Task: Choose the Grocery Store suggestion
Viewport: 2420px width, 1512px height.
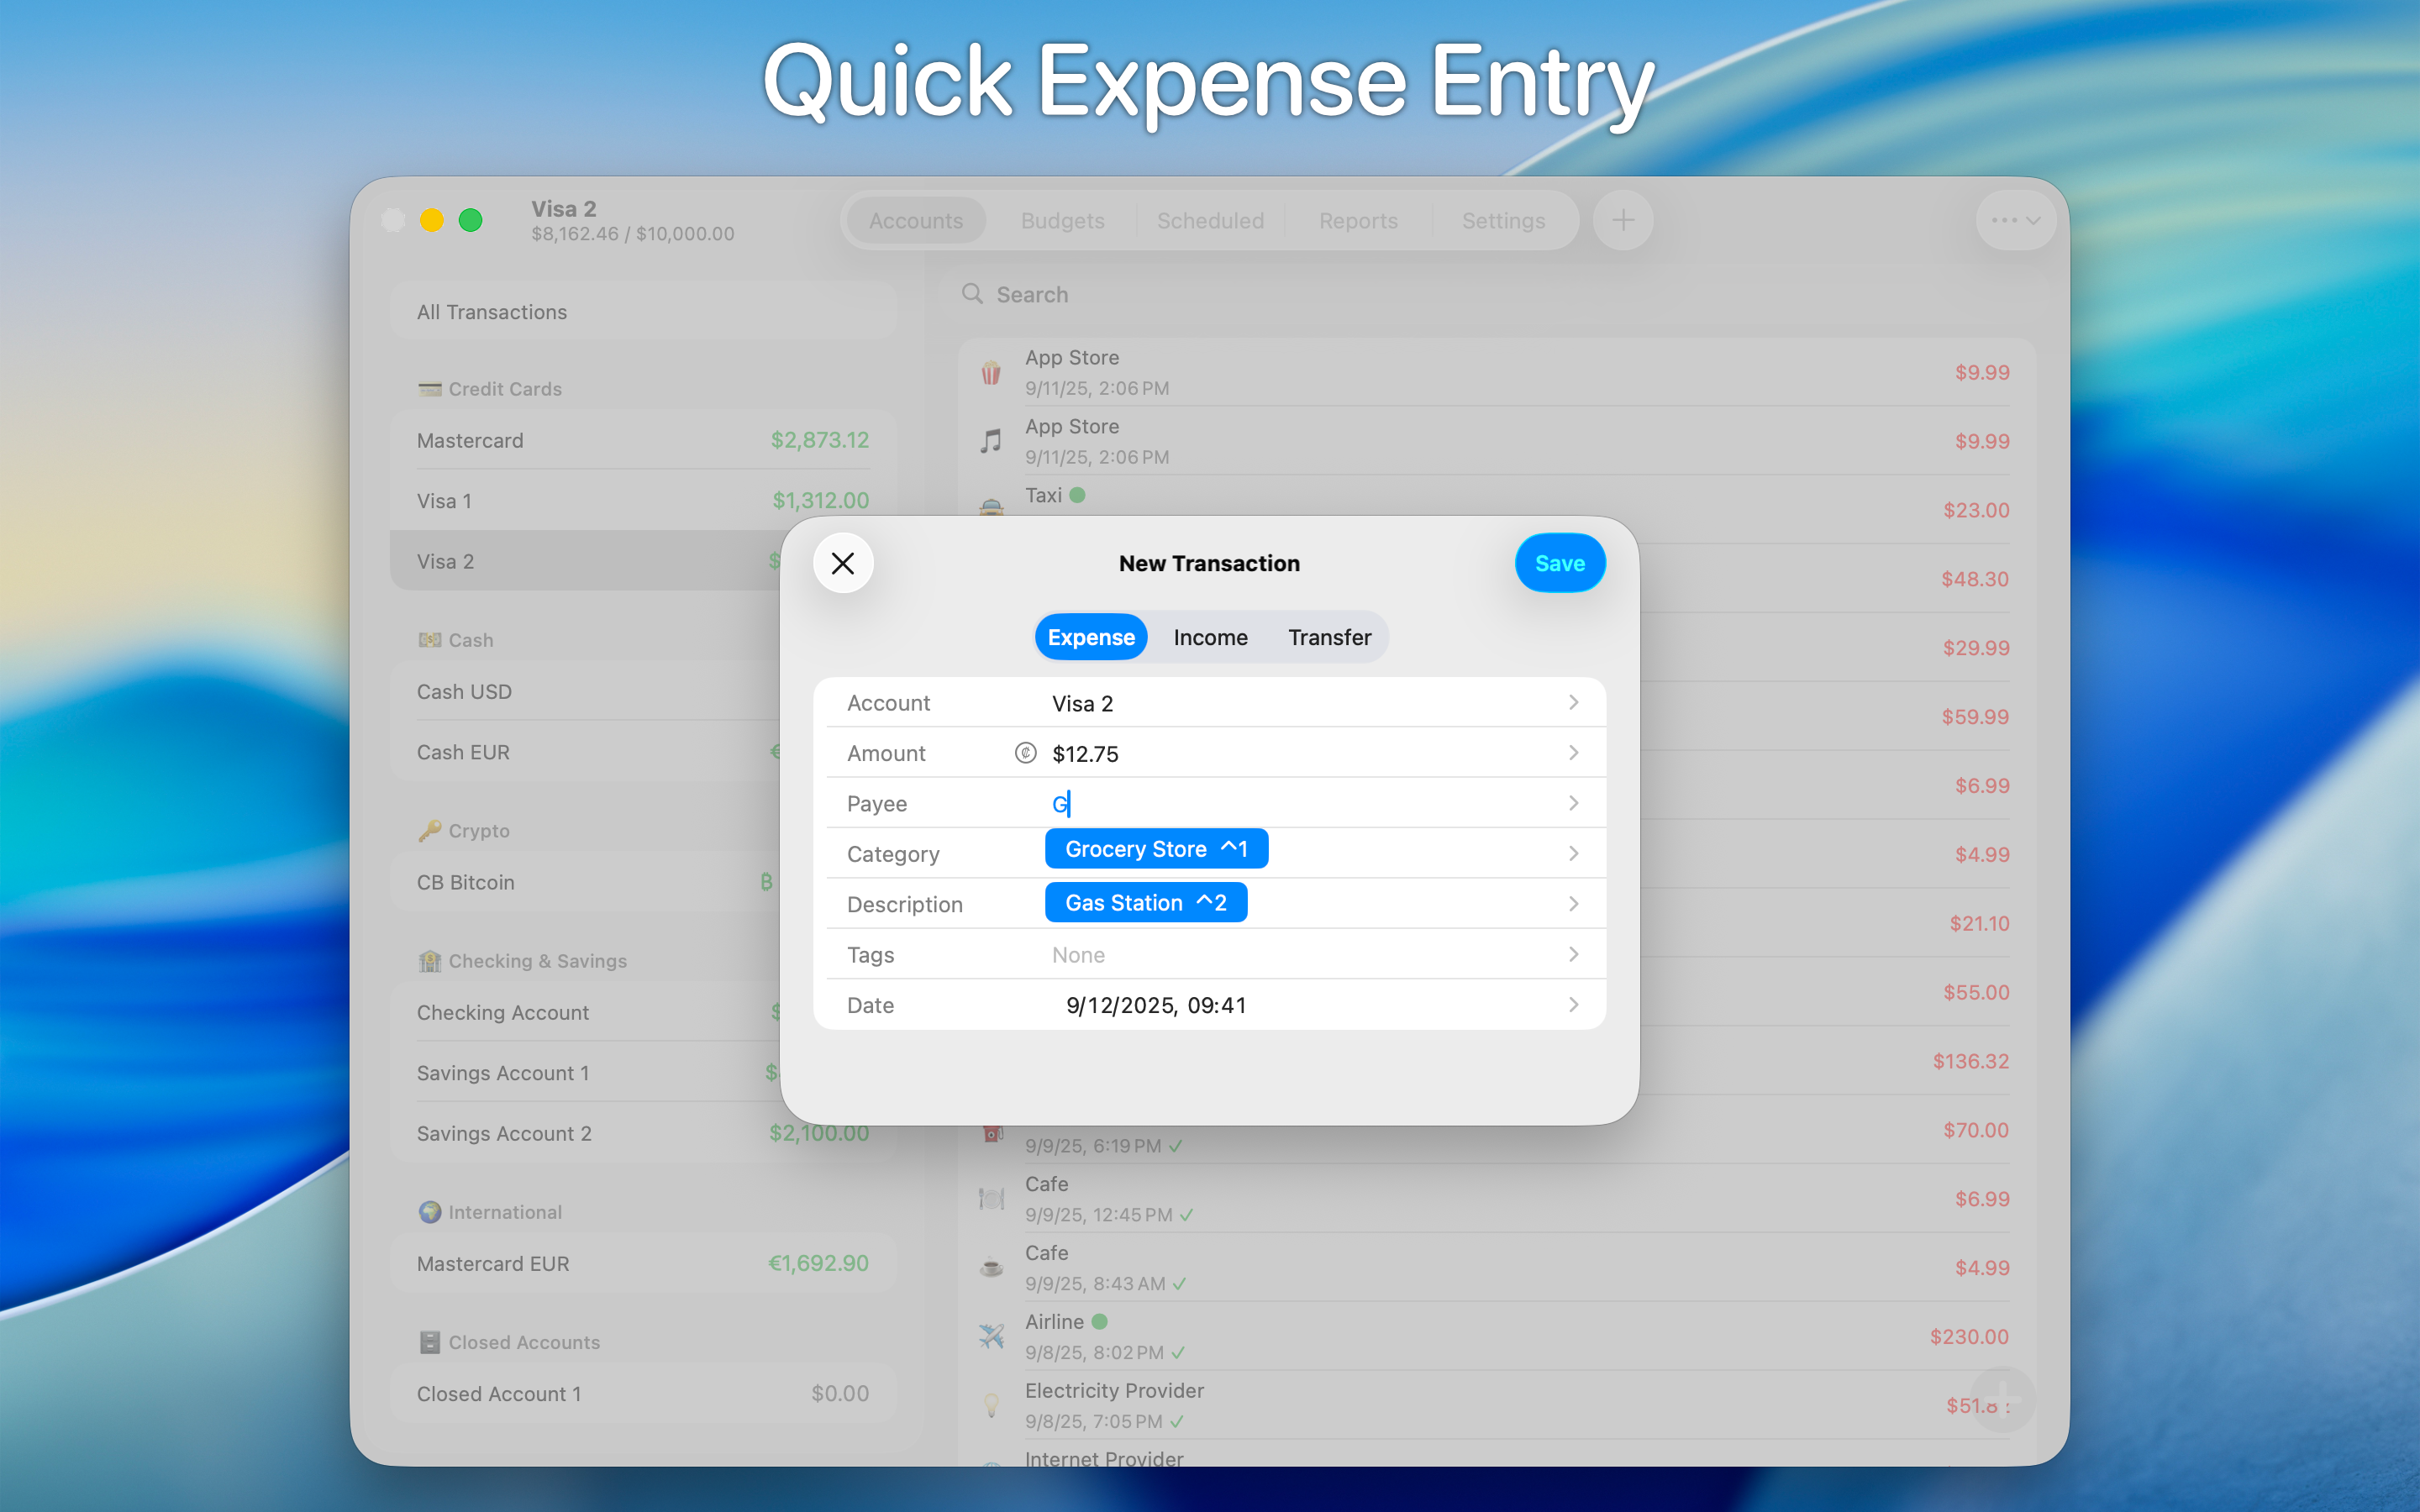Action: tap(1156, 849)
